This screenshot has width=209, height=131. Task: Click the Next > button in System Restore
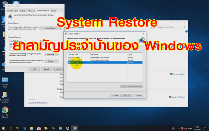(126, 95)
